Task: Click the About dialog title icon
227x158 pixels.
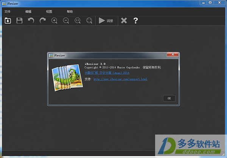Action: click(51, 56)
